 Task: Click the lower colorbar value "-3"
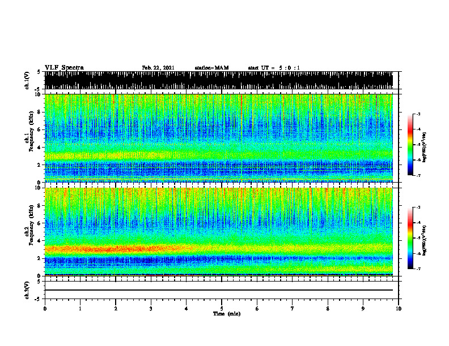click(418, 207)
